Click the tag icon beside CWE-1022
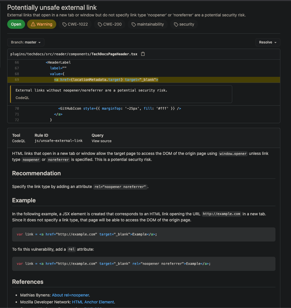Screen dimensions: 291x308 [x=64, y=24]
